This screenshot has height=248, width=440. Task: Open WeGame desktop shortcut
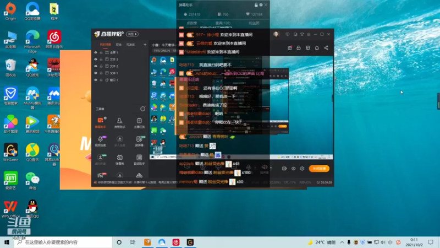[x=10, y=152]
